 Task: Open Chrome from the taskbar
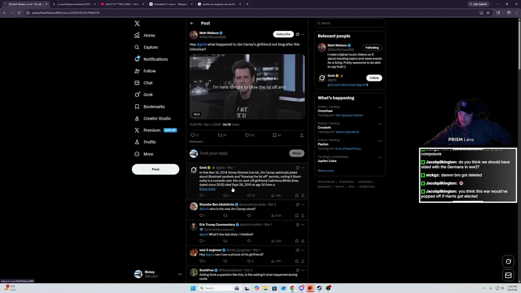(x=292, y=288)
